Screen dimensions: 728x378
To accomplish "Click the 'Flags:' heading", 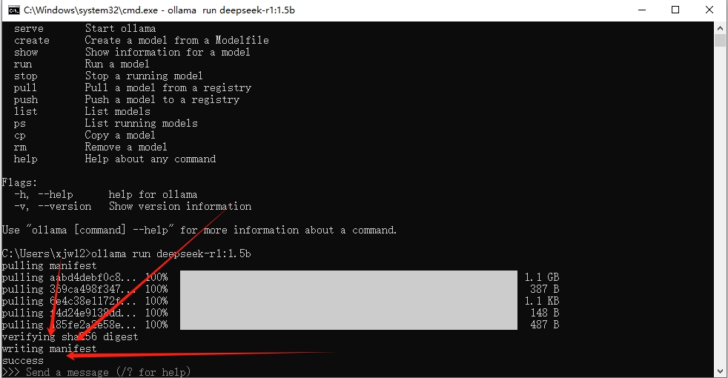I will tap(19, 182).
